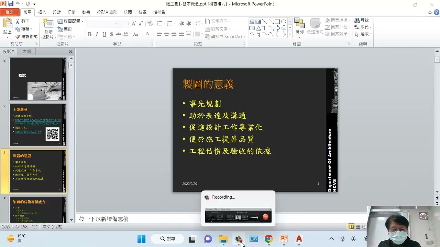Switch to 設計 Design tab
Image resolution: width=440 pixels, height=247 pixels.
tap(57, 12)
